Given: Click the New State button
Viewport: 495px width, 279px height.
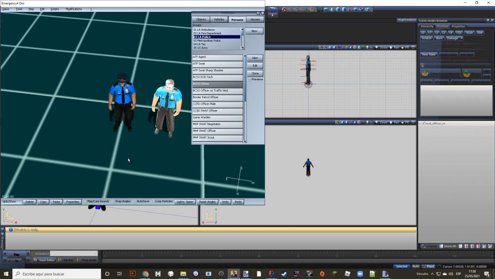Looking at the screenshot, I should point(429,55).
